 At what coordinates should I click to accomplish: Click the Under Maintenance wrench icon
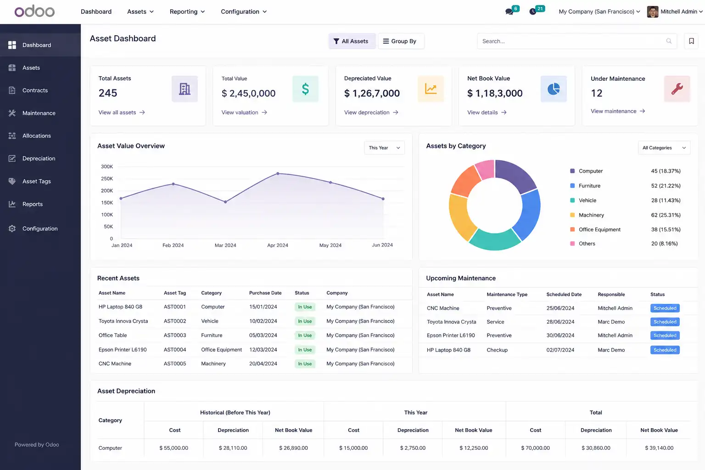(x=677, y=89)
